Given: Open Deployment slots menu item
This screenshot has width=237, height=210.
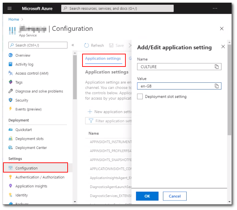Looking at the screenshot, I should tap(29, 139).
